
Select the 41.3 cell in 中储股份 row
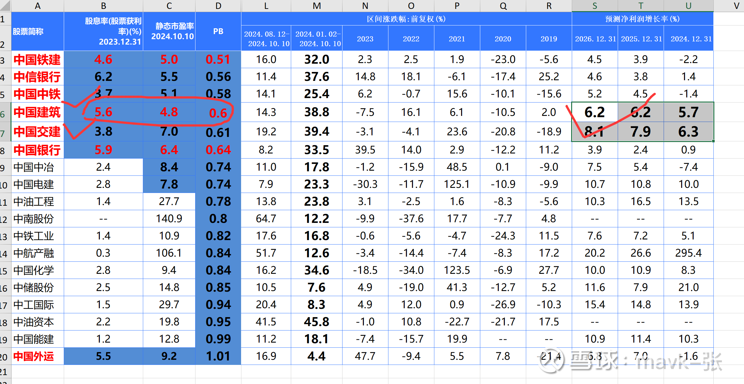pos(457,288)
